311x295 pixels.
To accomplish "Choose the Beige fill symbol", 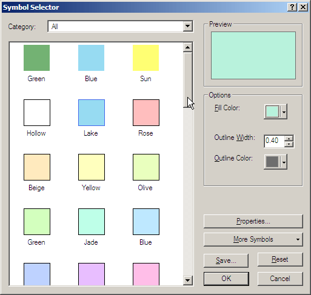I will pos(37,167).
